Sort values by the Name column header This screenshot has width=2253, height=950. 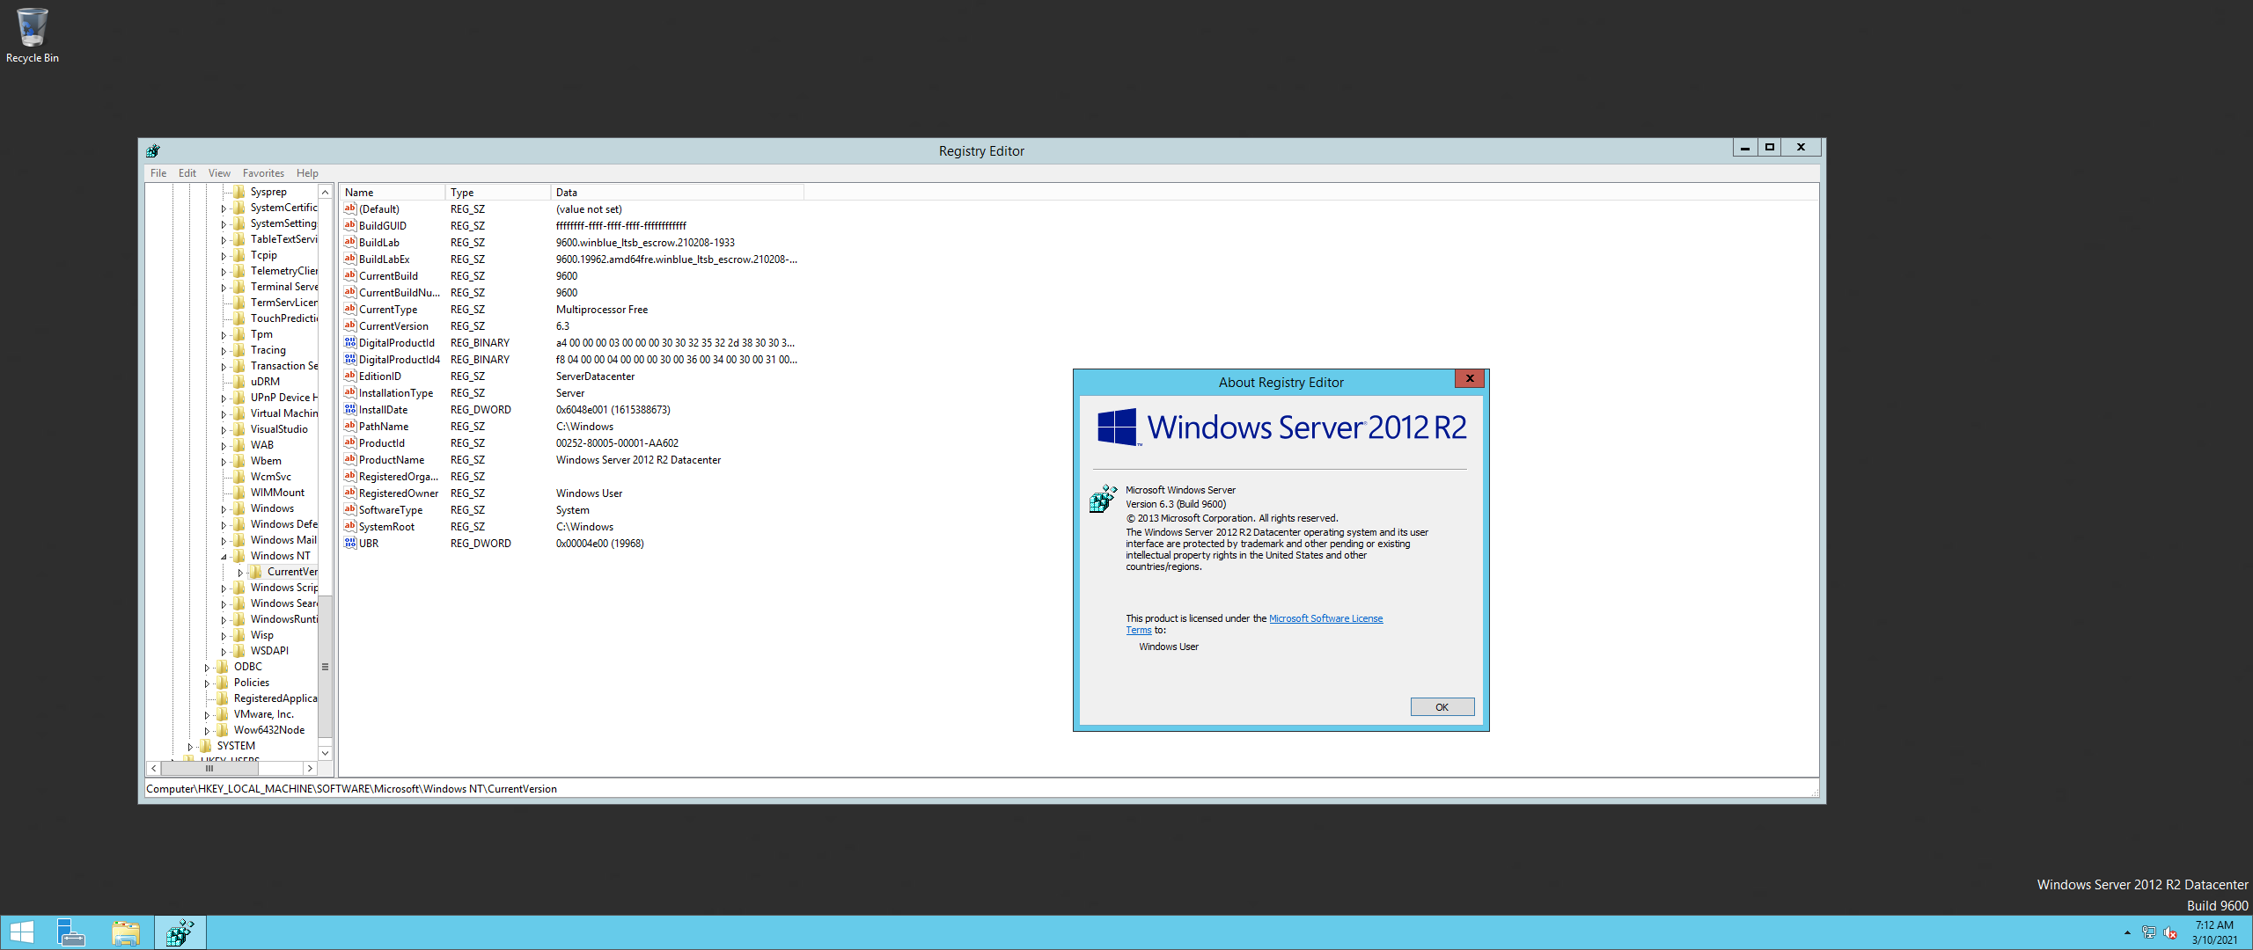(x=393, y=193)
